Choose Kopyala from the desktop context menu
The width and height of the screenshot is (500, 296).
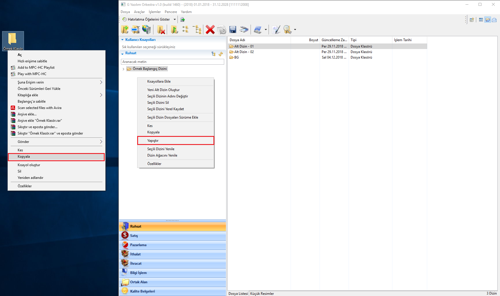coord(56,157)
